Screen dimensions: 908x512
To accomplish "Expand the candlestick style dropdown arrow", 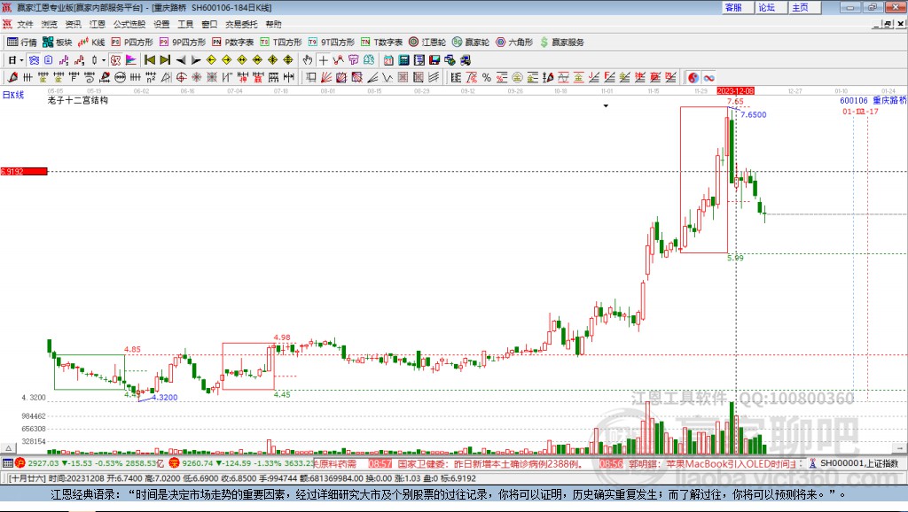I will point(104,60).
